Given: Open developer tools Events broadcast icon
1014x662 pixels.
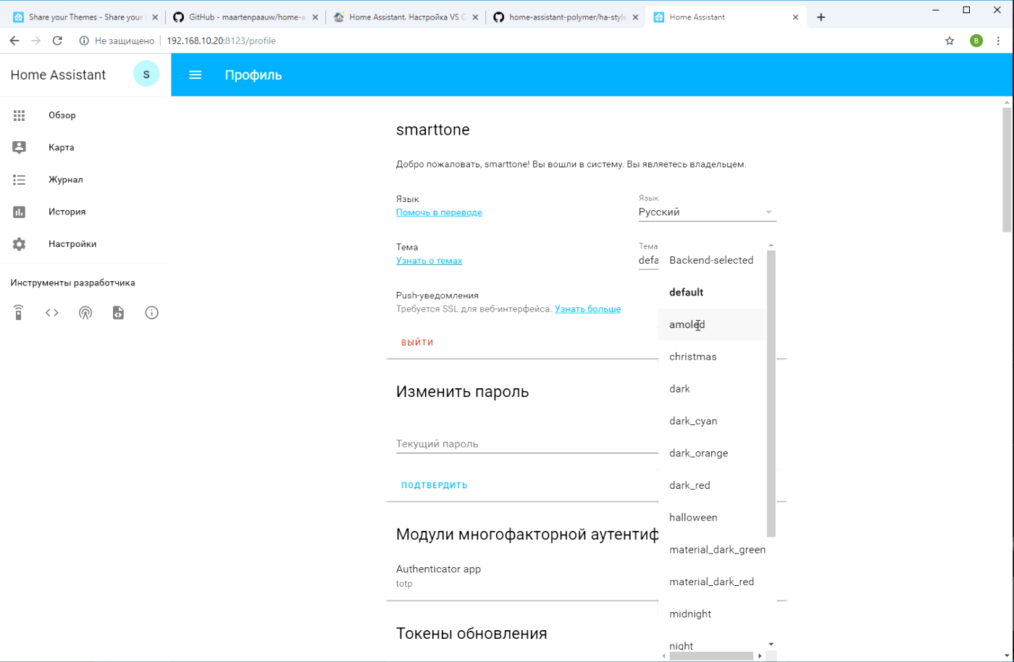Looking at the screenshot, I should point(85,313).
